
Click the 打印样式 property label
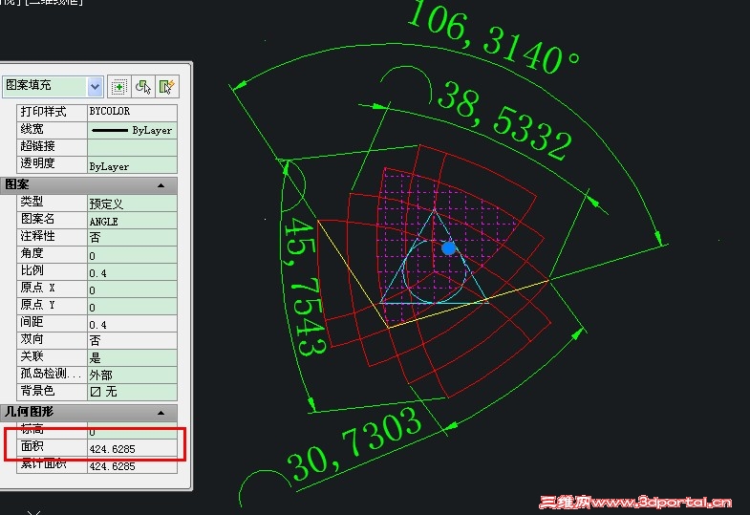(x=43, y=112)
